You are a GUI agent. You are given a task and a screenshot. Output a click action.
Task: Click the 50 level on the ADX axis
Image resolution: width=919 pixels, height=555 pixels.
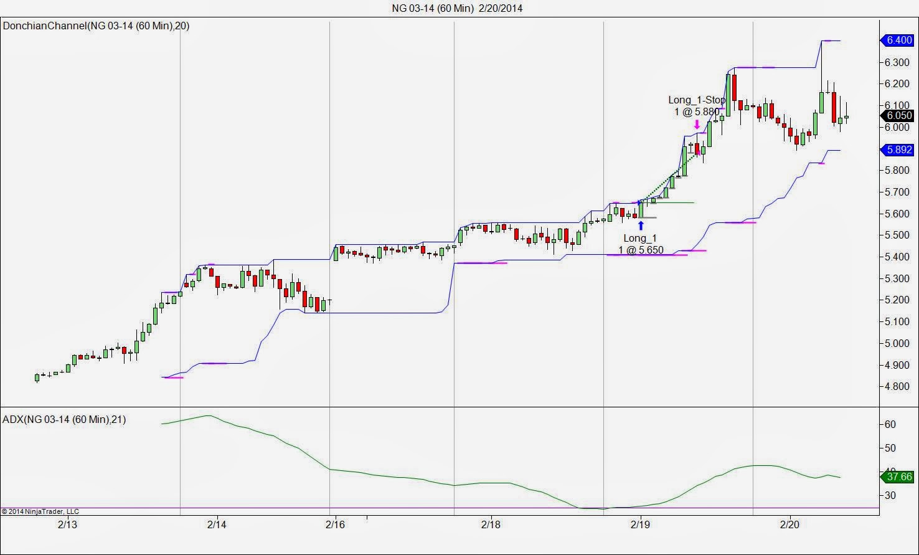coord(890,448)
